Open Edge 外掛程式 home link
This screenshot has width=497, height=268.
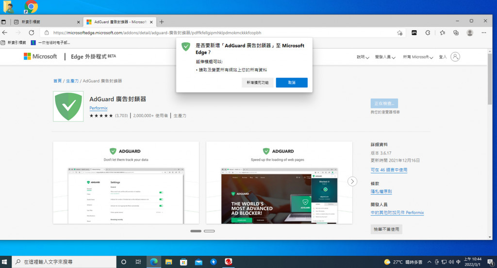click(x=94, y=56)
